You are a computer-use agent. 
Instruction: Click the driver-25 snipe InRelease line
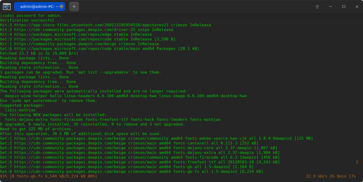(x=87, y=30)
